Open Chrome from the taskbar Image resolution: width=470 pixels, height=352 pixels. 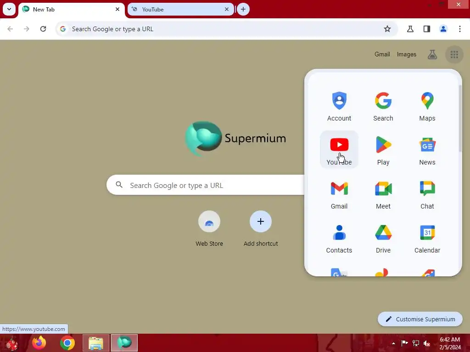pos(67,343)
